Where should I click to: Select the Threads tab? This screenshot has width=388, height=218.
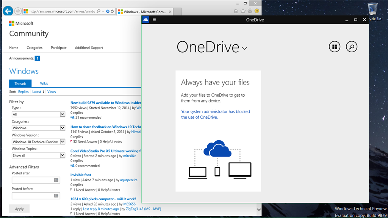(20, 83)
